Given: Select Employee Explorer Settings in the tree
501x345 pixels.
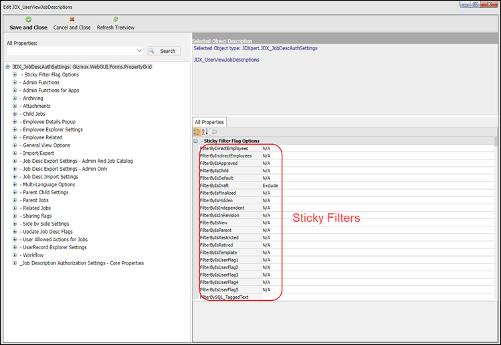Looking at the screenshot, I should pyautogui.click(x=52, y=129).
